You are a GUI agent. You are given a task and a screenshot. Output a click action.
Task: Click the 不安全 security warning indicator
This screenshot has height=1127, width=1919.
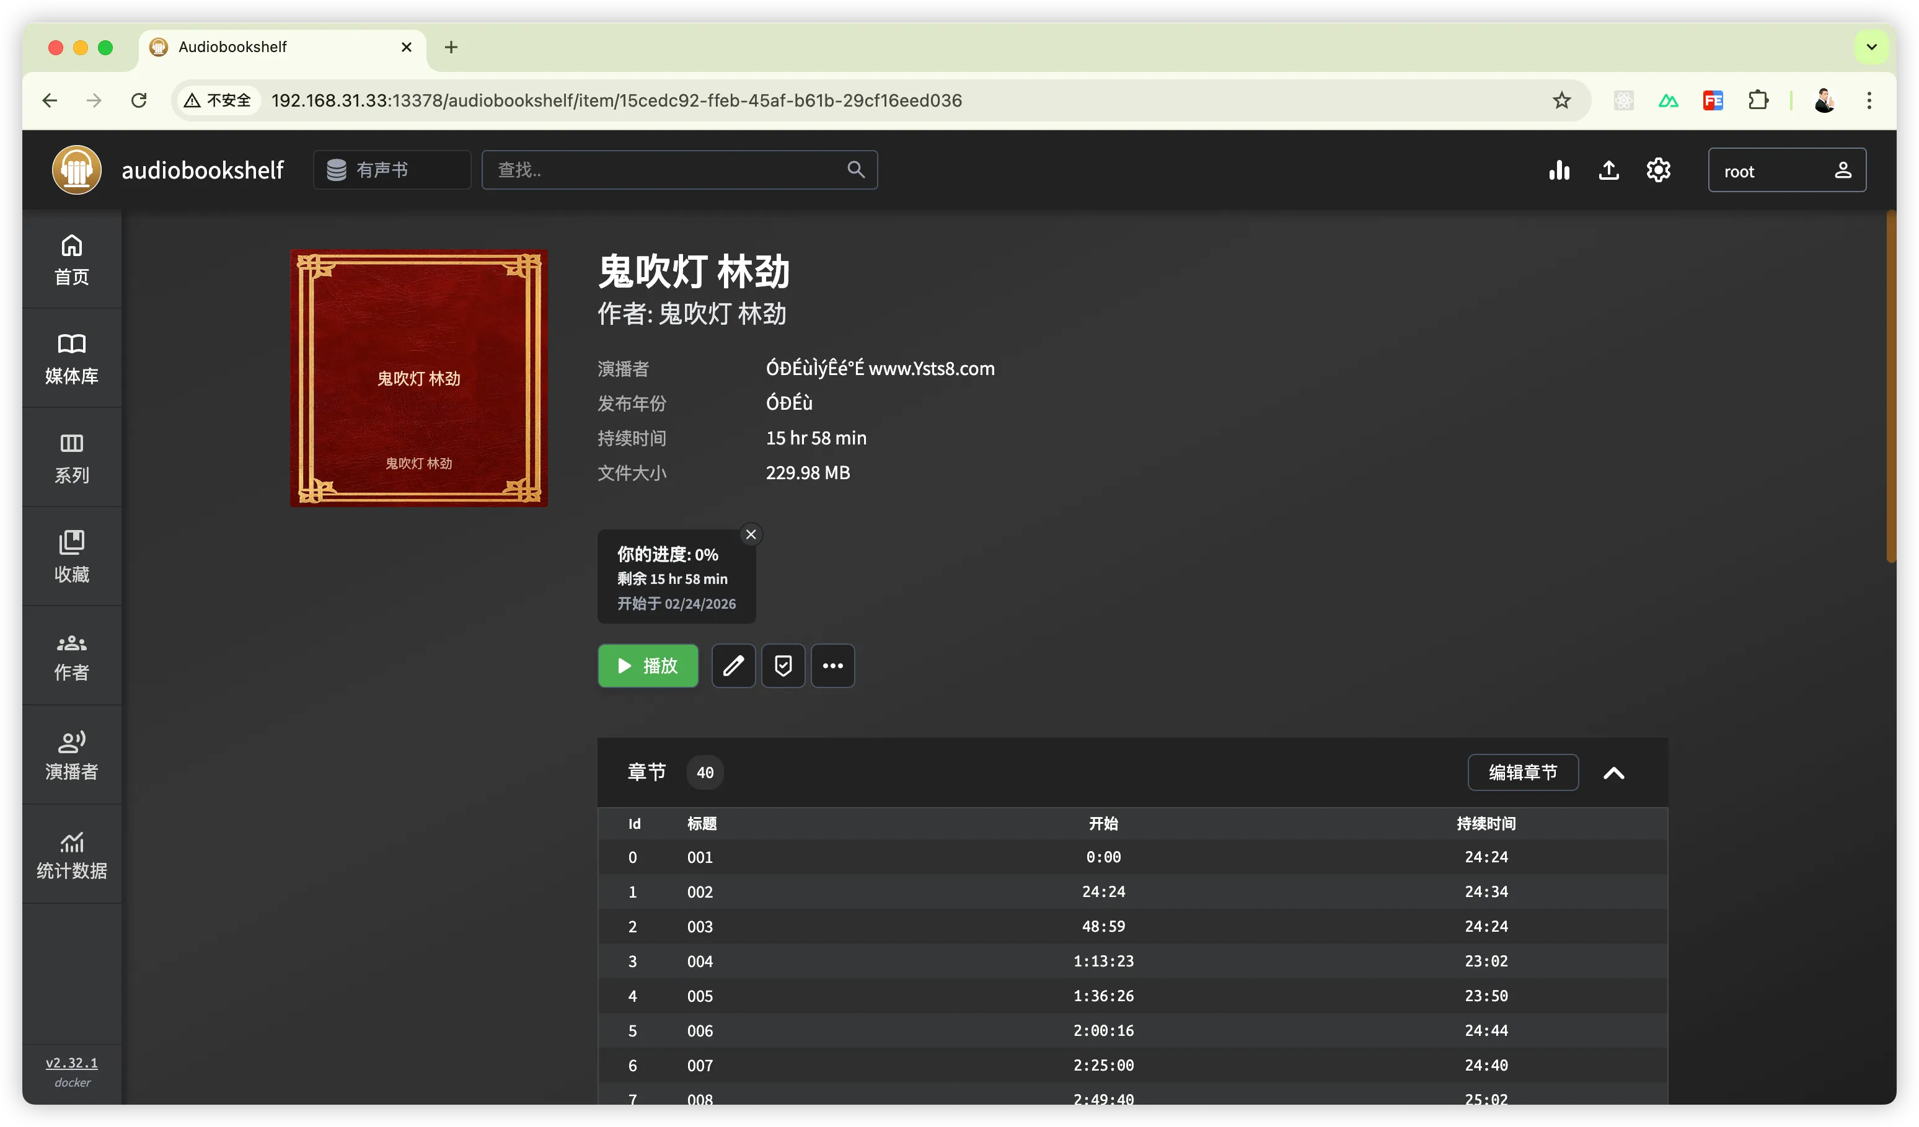218,100
